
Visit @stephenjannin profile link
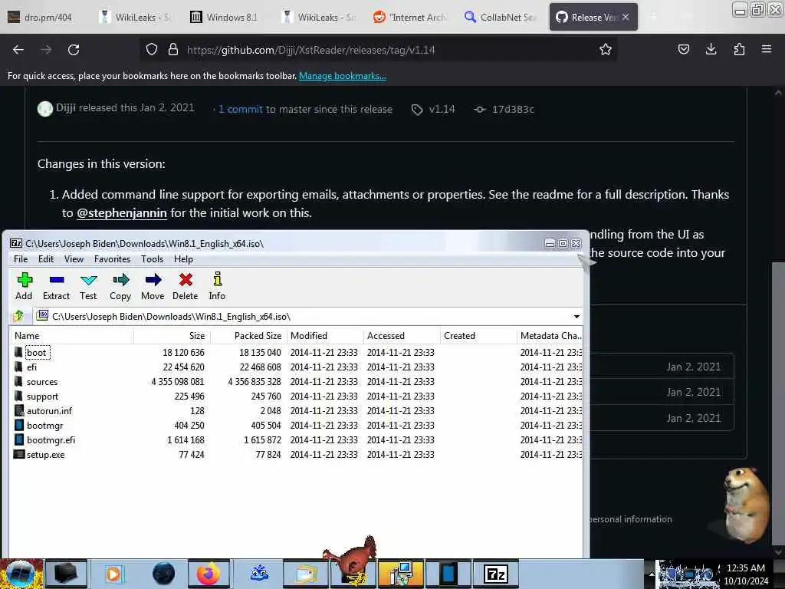pos(122,213)
